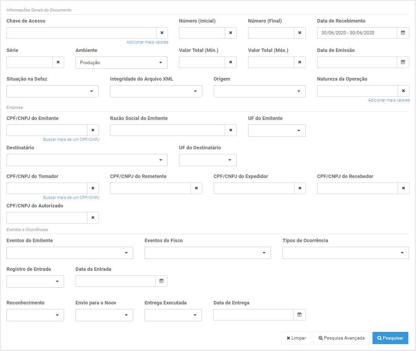This screenshot has width=416, height=351.
Task: Clear the Valor Total (Máx.) field
Action: click(300, 62)
